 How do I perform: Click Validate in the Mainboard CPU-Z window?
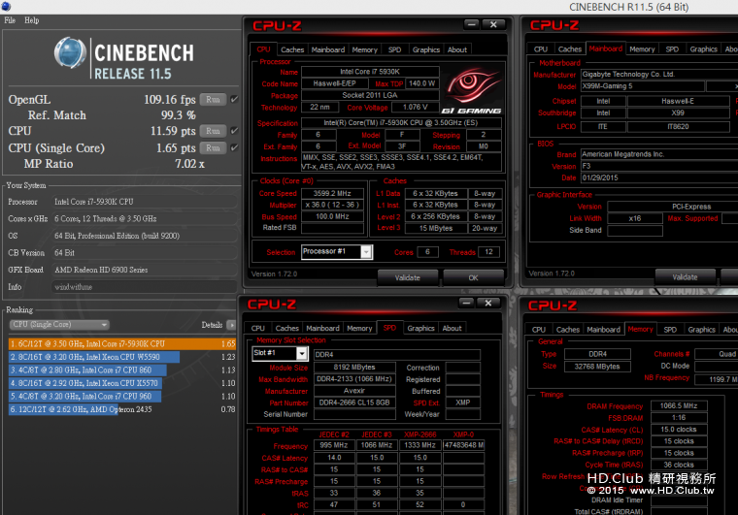coord(685,277)
